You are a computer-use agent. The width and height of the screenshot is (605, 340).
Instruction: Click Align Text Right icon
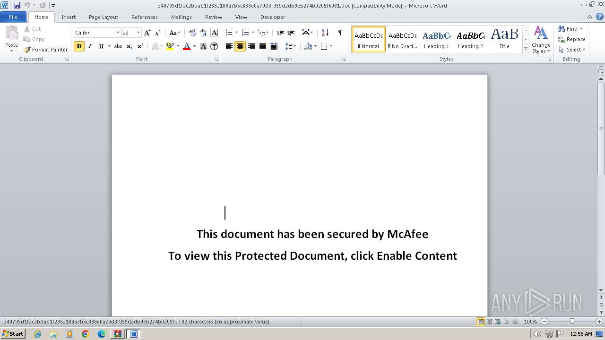[x=251, y=46]
